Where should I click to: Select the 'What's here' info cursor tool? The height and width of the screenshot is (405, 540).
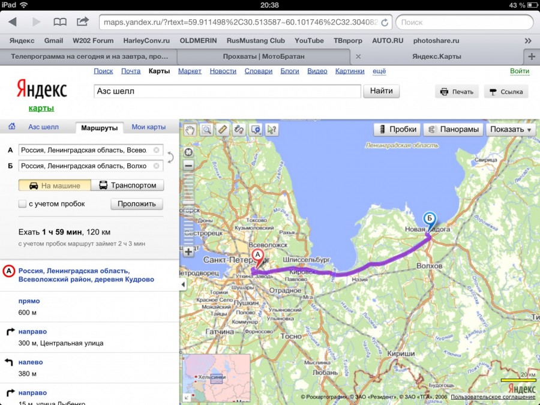272,130
